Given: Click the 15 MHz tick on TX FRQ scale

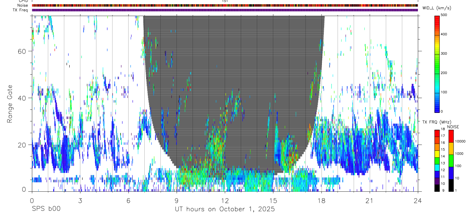Looking at the screenshot, I should click(443, 150).
